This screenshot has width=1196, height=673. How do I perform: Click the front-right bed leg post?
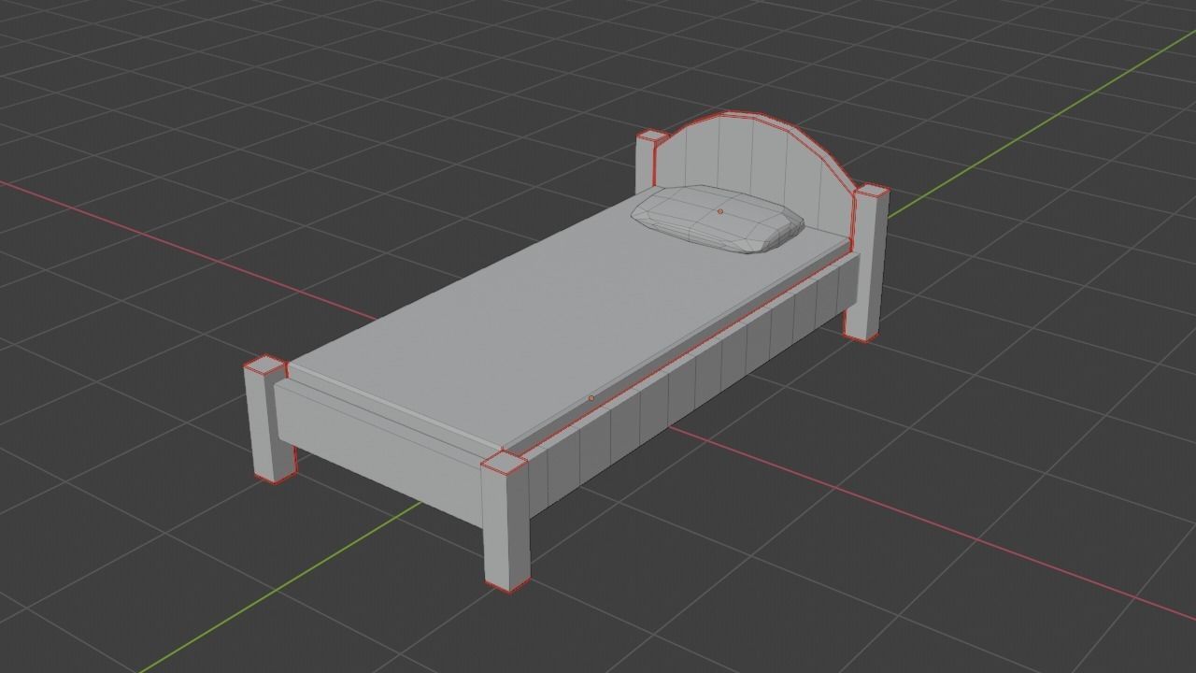505,522
